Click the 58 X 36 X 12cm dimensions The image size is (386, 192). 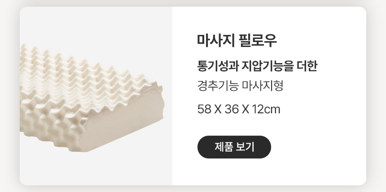pos(239,109)
